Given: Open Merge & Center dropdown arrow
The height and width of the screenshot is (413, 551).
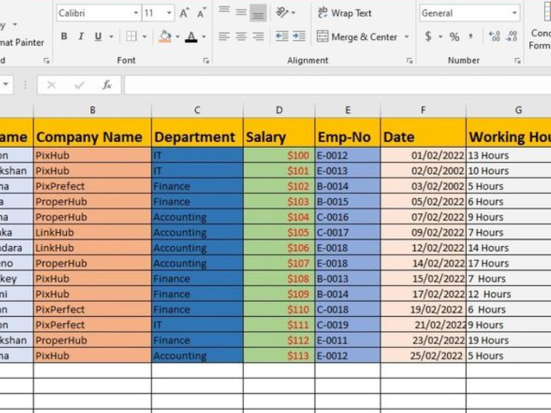Looking at the screenshot, I should click(x=407, y=36).
